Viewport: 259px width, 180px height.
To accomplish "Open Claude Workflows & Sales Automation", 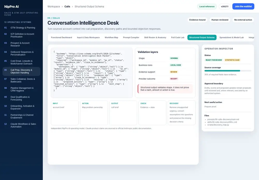I will (x=21, y=125).
